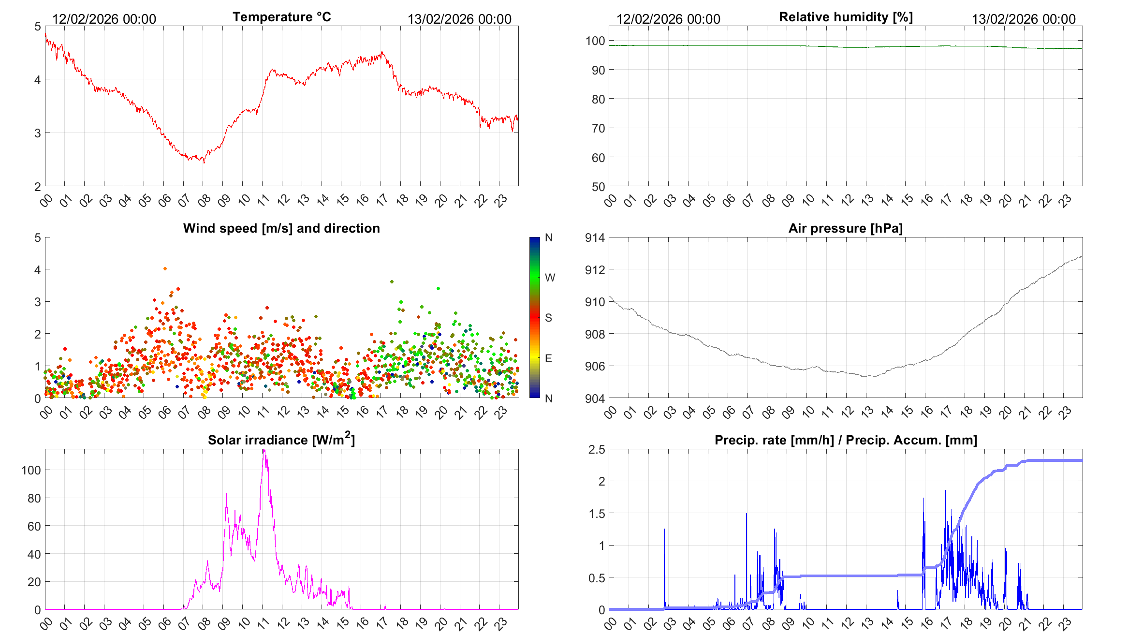
Task: Click the Precip. rate / Accum. title
Action: coord(846,440)
